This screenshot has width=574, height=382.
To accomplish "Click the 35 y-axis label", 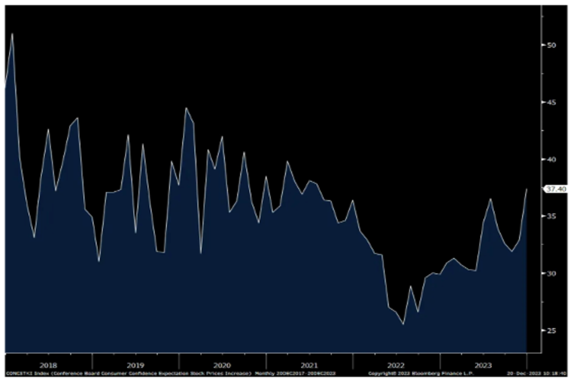I will [551, 216].
